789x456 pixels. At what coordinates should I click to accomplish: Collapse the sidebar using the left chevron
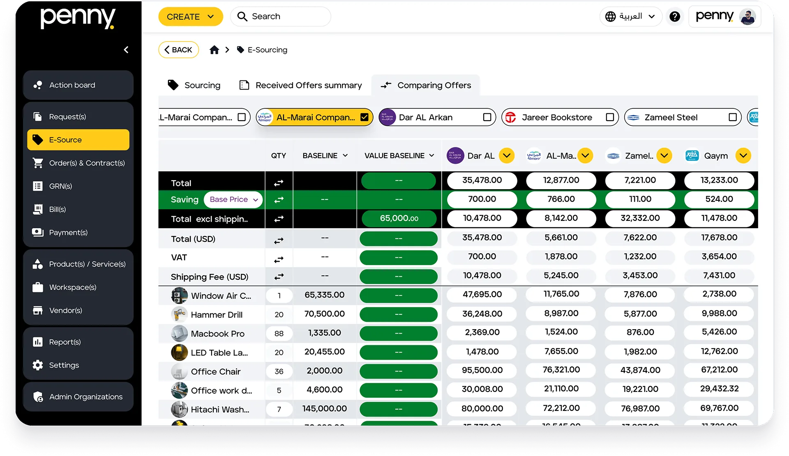pos(126,50)
